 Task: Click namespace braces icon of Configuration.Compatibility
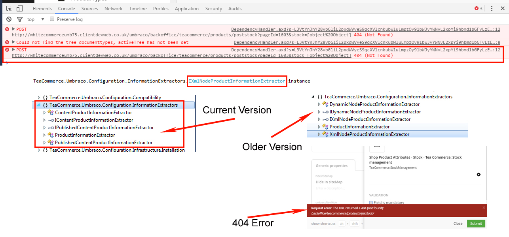(x=45, y=98)
